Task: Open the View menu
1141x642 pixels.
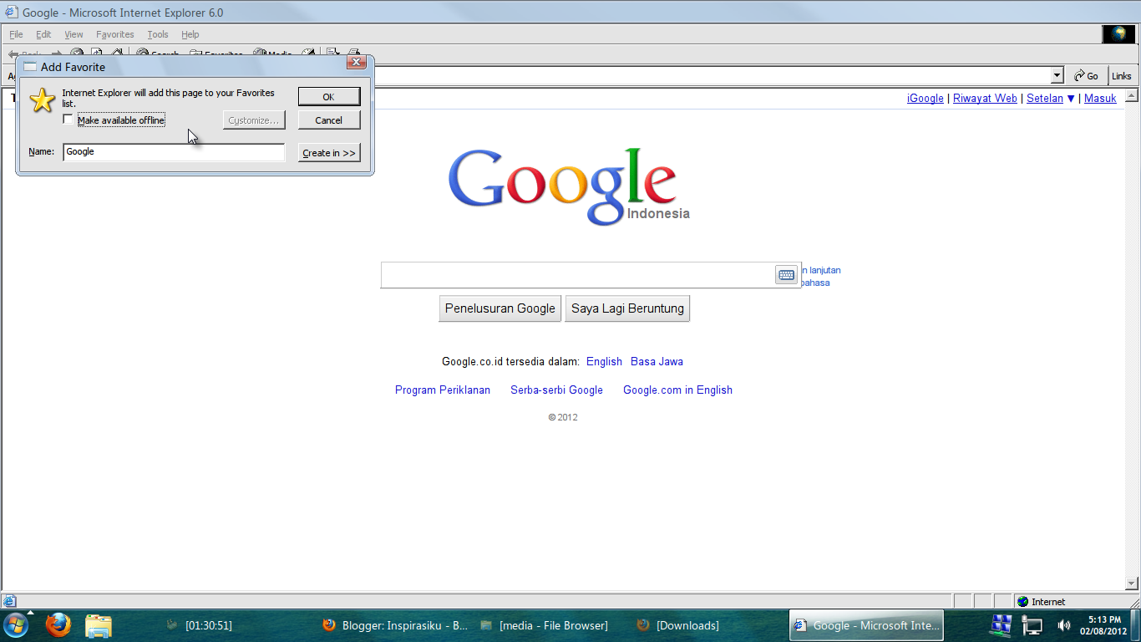Action: click(74, 34)
